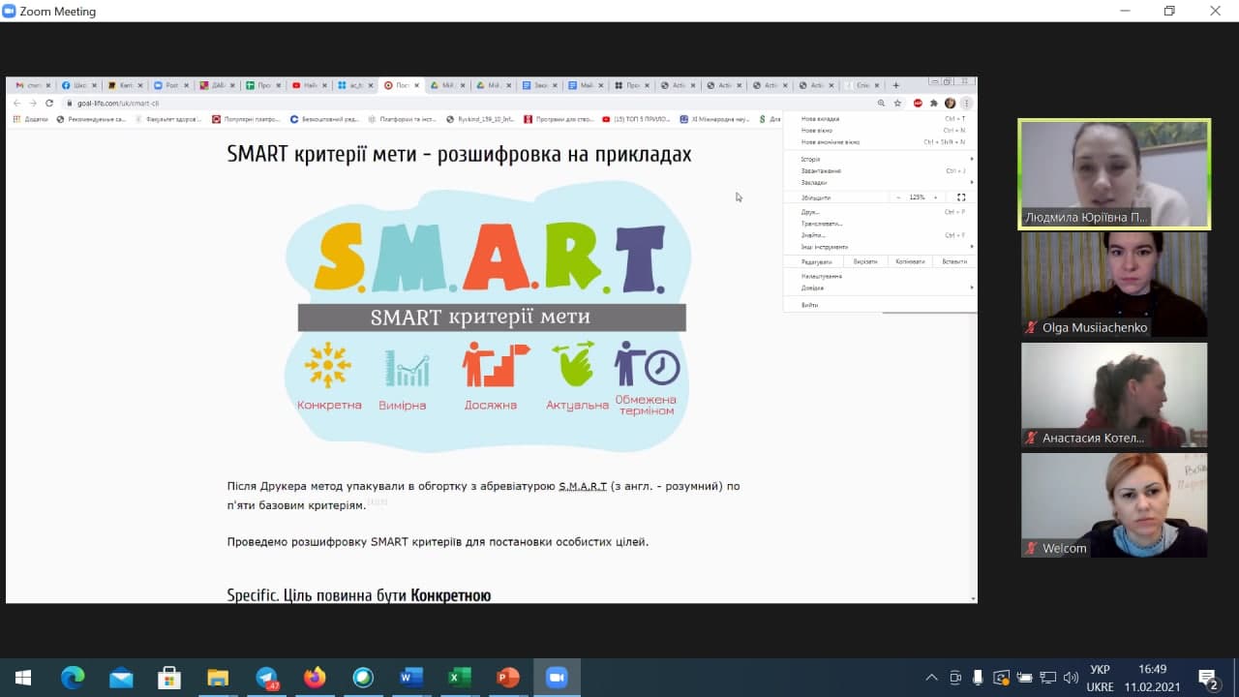Click the zoom magnifier icon in the address bar
Screen dimensions: 1239x697
(881, 104)
